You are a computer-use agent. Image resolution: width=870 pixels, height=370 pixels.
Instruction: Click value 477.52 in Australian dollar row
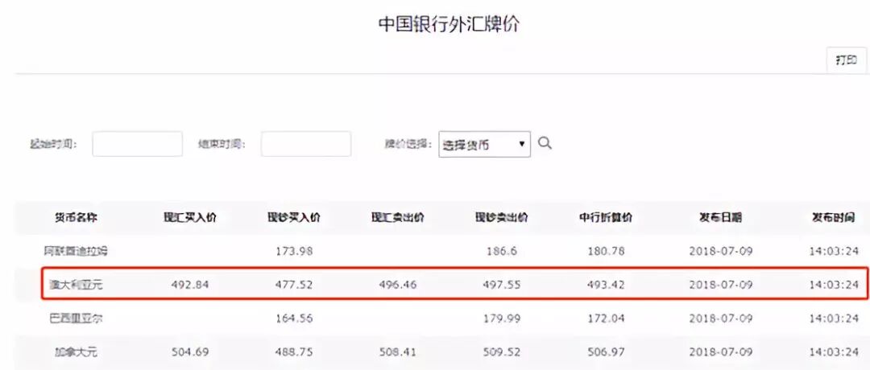point(294,286)
